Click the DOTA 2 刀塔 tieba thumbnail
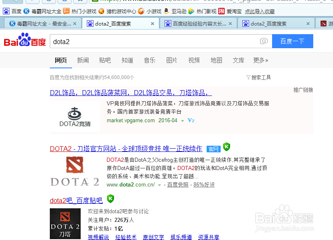Viewport: 333px width, 240px height. (65, 224)
